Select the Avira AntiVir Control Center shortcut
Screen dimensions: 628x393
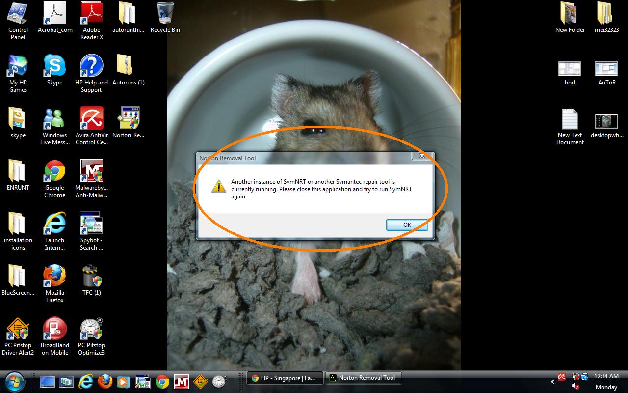click(92, 126)
